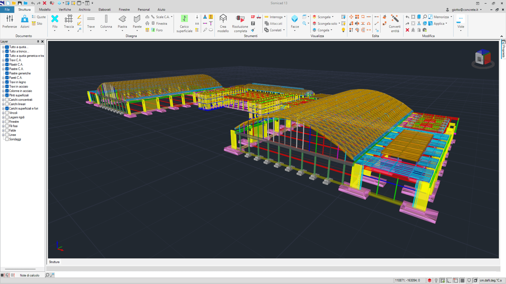Uncheck the Travi C.A. layer
This screenshot has height=284, width=506.
coord(7,60)
